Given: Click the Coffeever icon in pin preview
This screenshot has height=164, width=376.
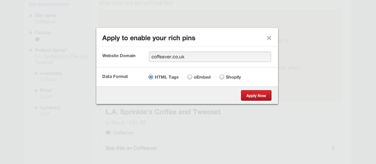Looking at the screenshot, I should coord(108,132).
